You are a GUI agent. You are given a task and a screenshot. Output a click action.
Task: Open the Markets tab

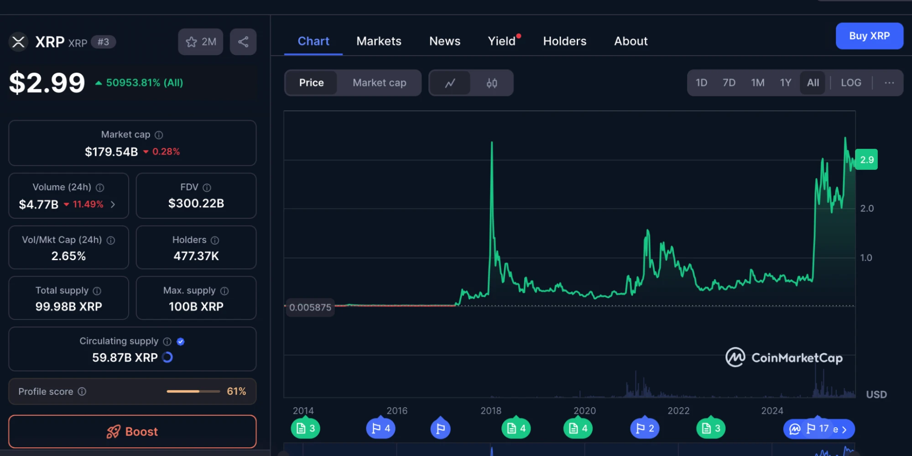pyautogui.click(x=379, y=41)
